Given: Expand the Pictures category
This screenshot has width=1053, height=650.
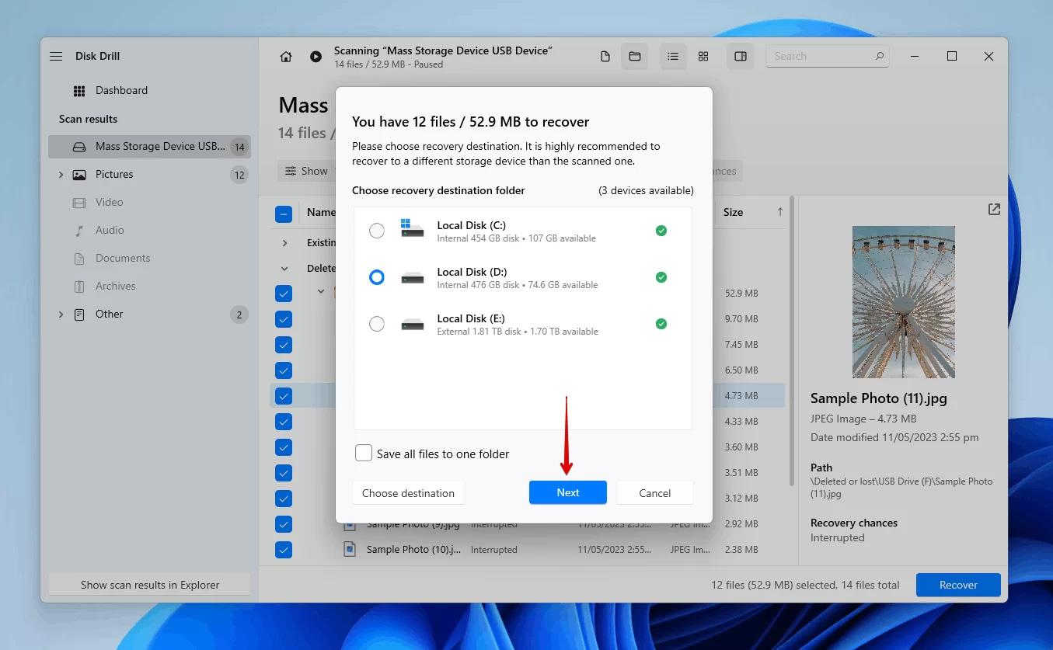Looking at the screenshot, I should 61,175.
